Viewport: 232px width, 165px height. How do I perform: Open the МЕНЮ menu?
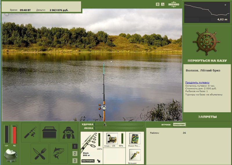tap(174, 4)
